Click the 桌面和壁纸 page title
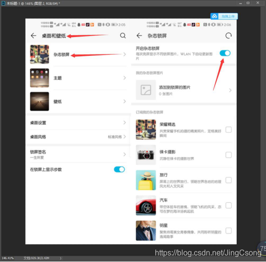Image resolution: width=266 pixels, height=262 pixels. [x=54, y=36]
